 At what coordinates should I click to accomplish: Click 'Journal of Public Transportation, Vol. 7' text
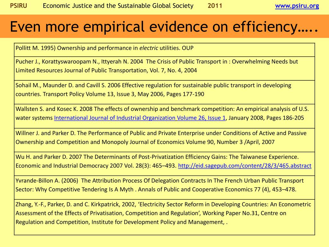coord(115,70)
